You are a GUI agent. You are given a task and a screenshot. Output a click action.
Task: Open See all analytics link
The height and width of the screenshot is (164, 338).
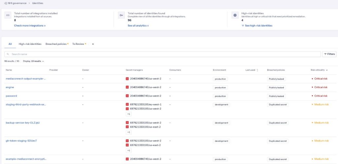point(138,26)
